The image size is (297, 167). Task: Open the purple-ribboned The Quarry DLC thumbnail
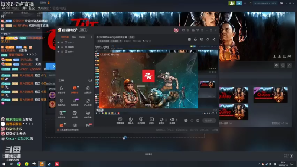pos(271,95)
